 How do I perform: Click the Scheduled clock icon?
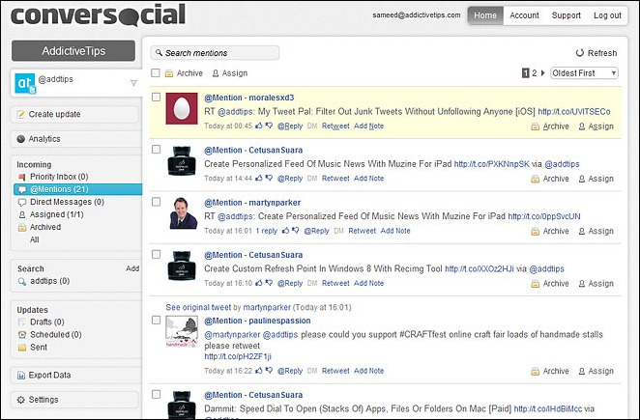[22, 335]
